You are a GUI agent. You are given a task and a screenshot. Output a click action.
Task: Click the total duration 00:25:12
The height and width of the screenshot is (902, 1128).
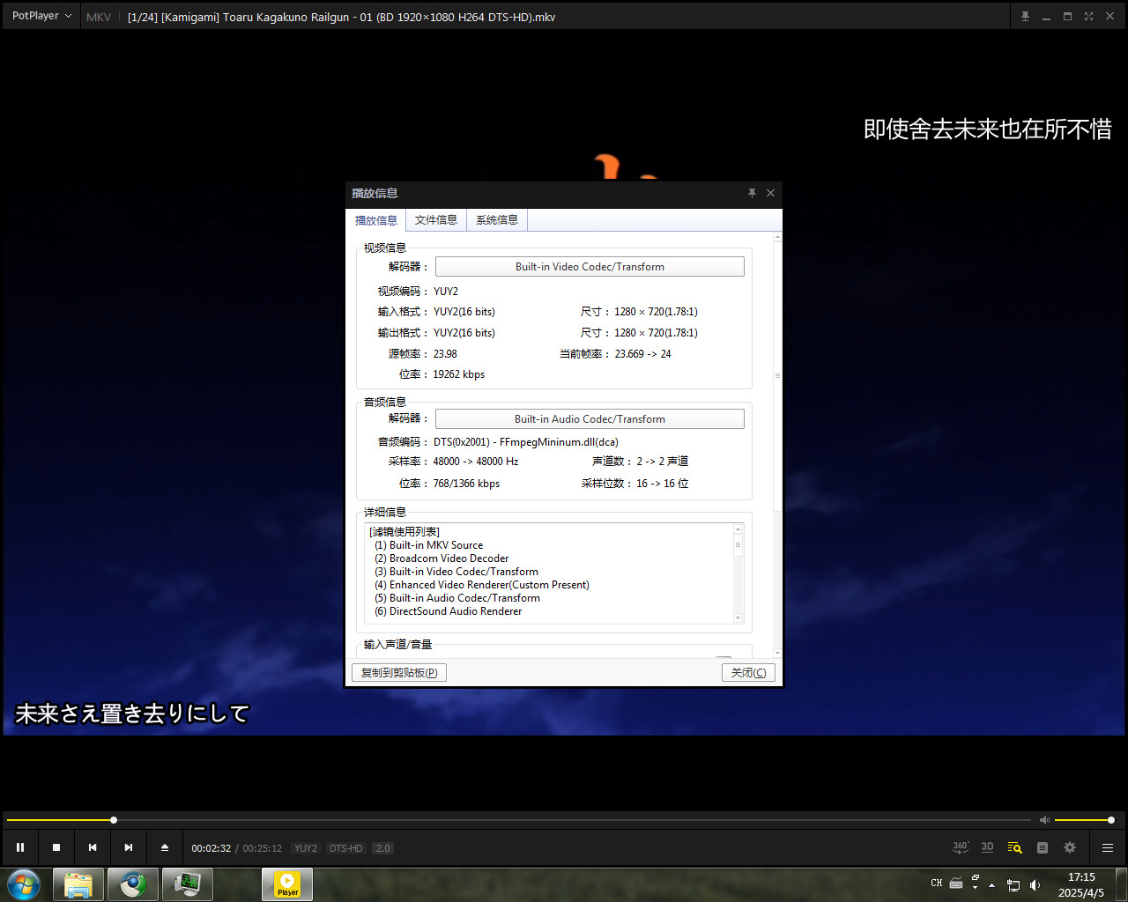263,848
